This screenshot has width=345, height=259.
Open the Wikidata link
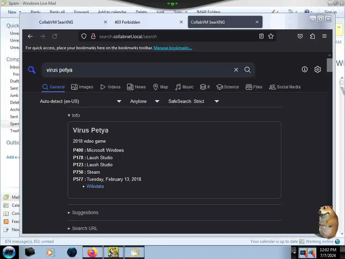pyautogui.click(x=95, y=186)
